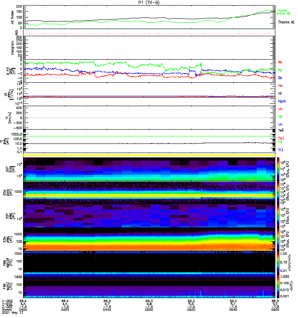Click the FBK edc34 mV/m color bar
This screenshot has width=298, height=318.
[x=278, y=263]
